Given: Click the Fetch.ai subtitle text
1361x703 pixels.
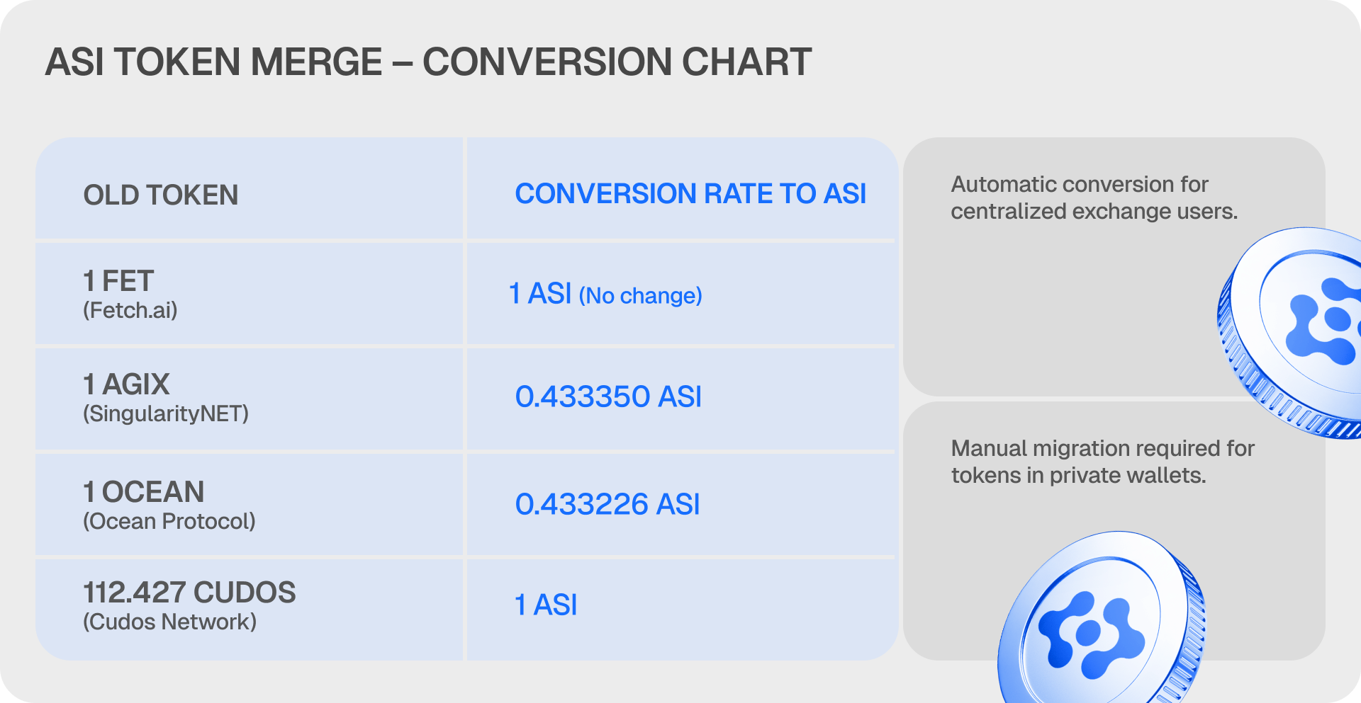Looking at the screenshot, I should click(x=130, y=310).
